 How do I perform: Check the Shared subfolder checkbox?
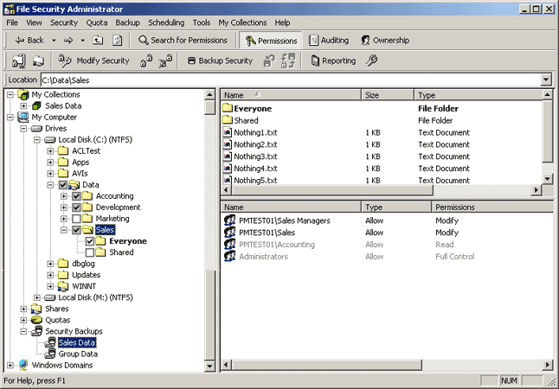(90, 252)
